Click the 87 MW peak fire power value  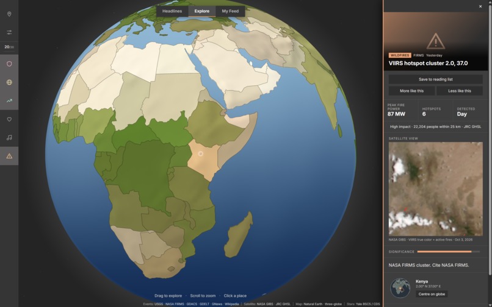pos(396,114)
